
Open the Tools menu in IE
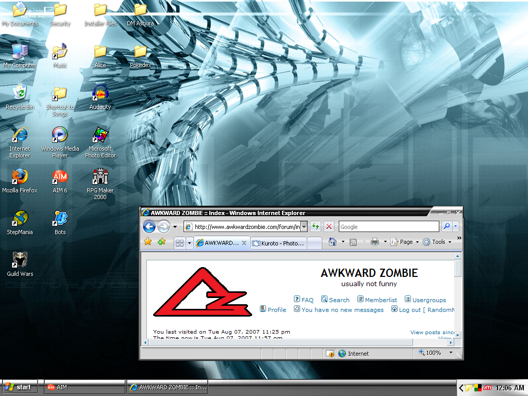(437, 242)
